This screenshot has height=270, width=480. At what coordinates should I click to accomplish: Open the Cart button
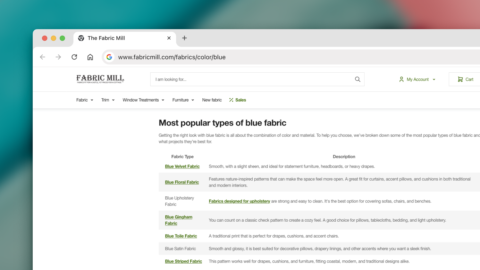pos(464,79)
